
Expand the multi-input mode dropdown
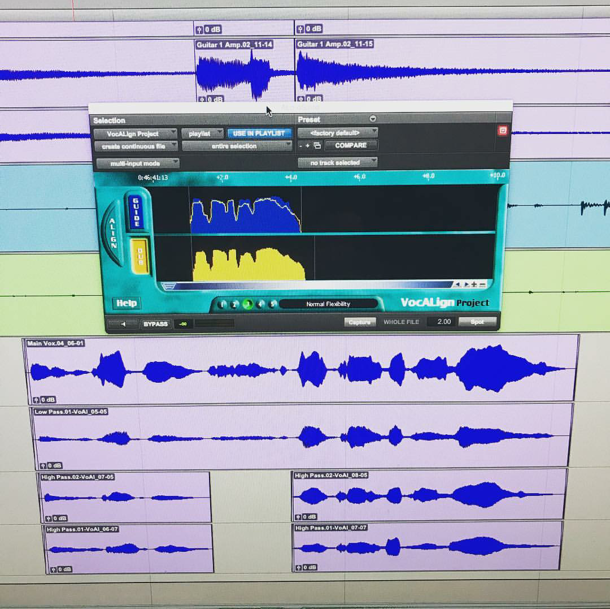(137, 163)
